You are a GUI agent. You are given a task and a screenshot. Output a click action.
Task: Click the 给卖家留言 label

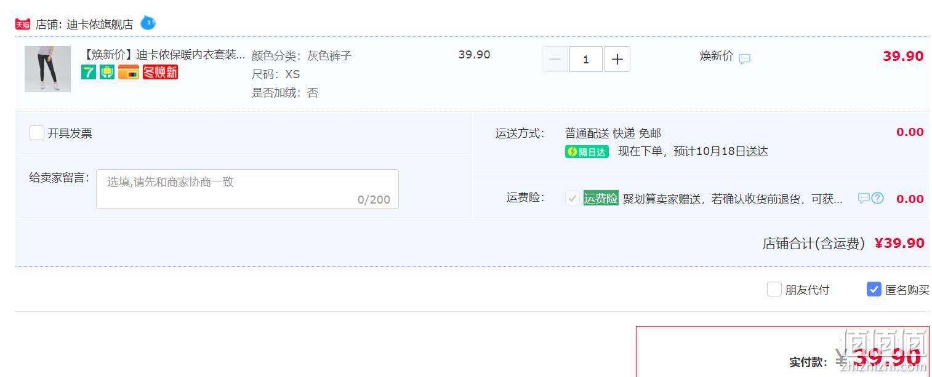click(59, 178)
